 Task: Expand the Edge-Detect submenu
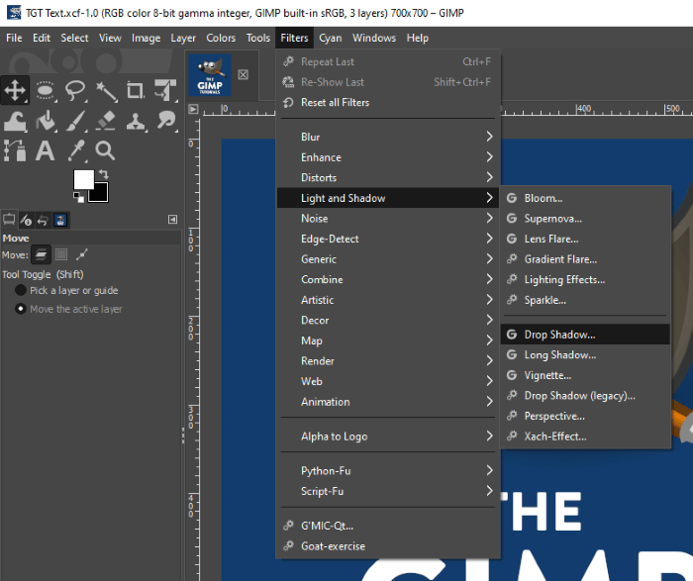[x=388, y=239]
